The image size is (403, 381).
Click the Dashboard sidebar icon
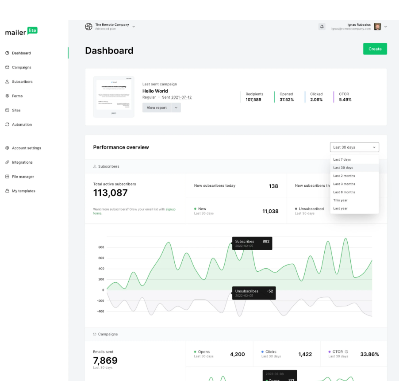[7, 53]
